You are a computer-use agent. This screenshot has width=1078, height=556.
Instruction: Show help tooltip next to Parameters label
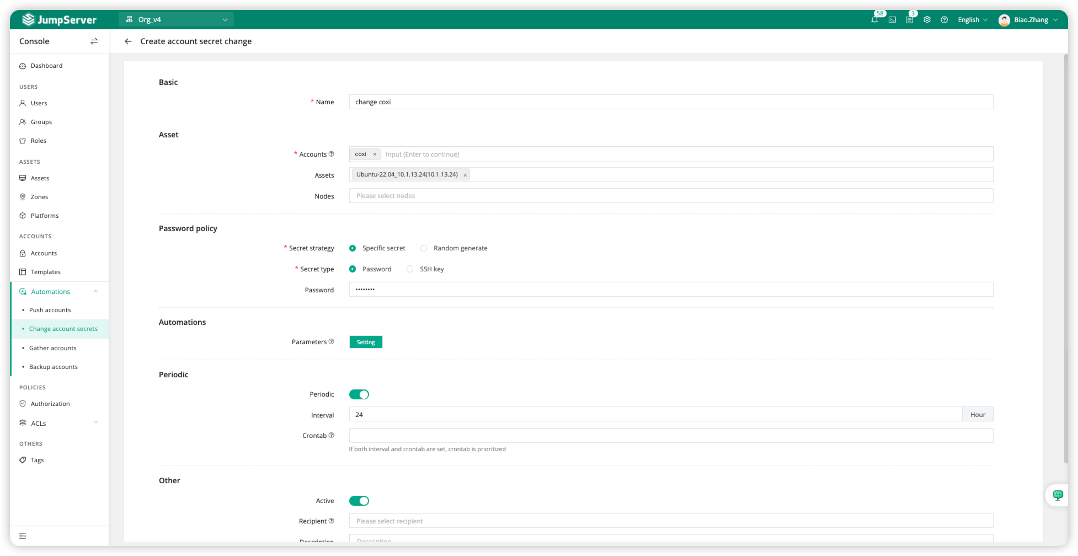point(331,341)
